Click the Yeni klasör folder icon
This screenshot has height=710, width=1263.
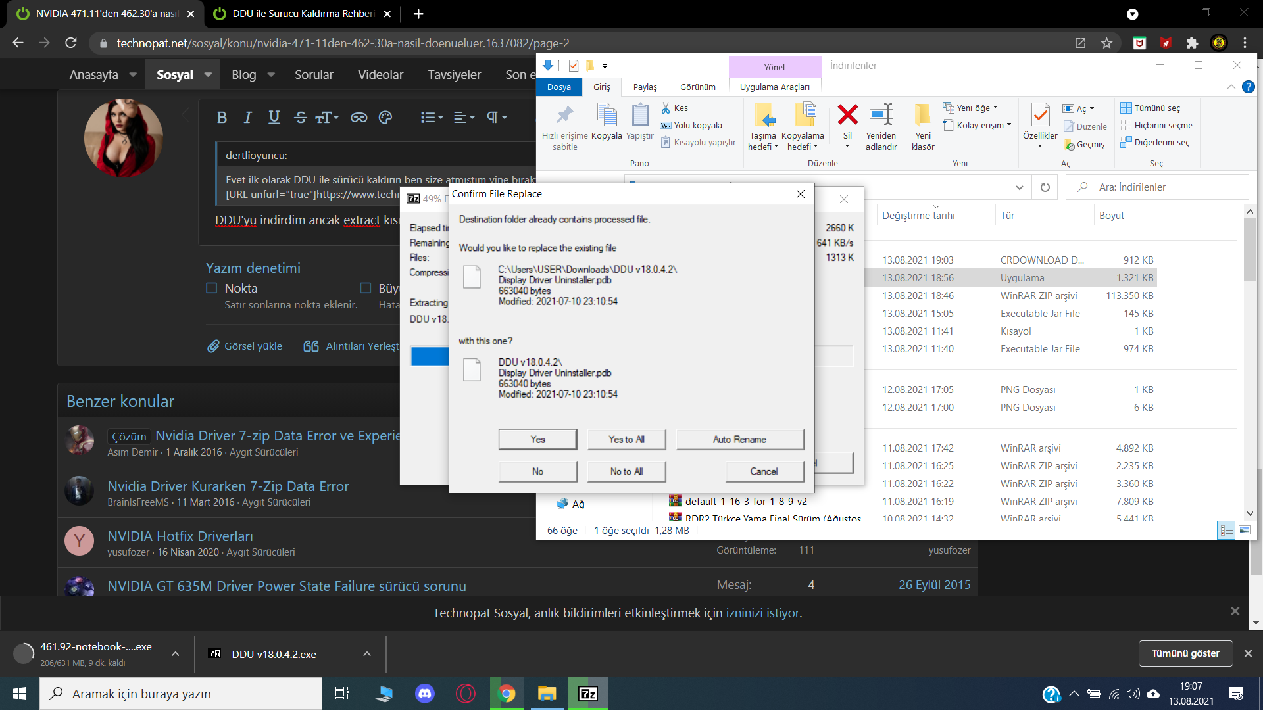tap(922, 115)
